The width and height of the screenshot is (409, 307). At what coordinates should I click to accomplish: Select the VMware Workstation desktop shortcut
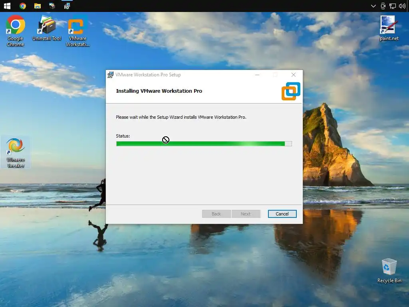[x=78, y=31]
